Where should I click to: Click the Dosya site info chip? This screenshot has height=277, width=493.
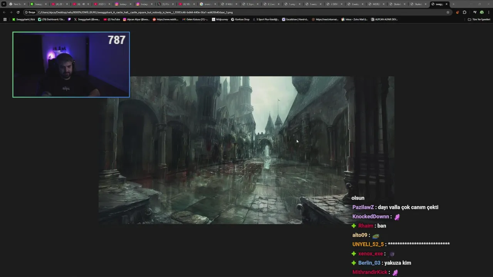pos(30,12)
